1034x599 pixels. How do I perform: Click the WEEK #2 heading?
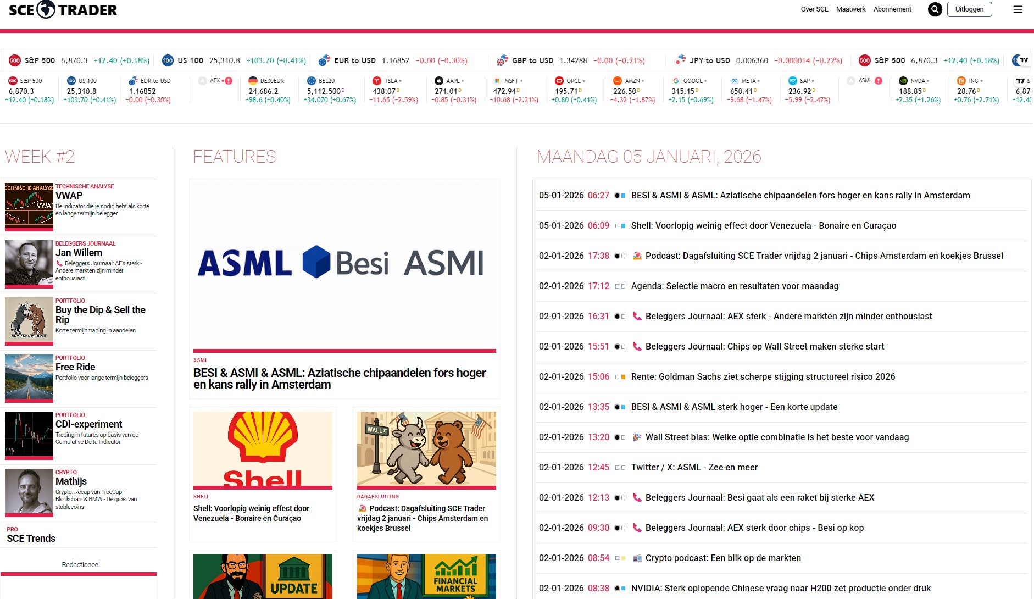click(40, 157)
